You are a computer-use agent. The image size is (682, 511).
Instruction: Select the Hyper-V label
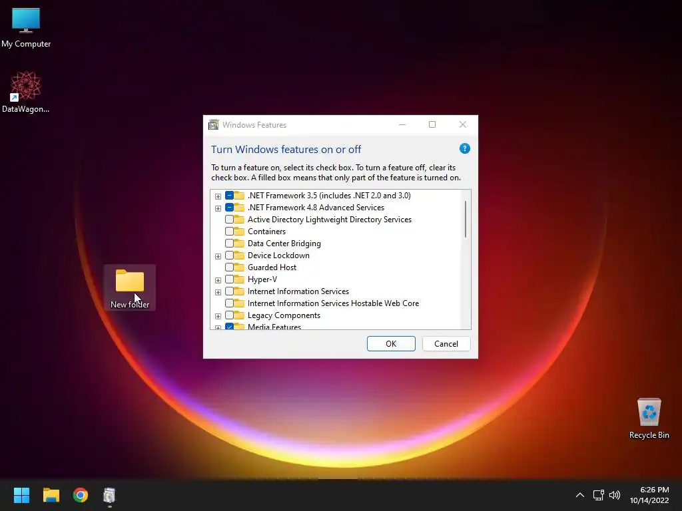(x=262, y=279)
